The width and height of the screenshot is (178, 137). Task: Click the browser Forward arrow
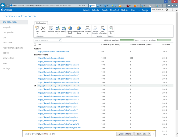[x=8, y=5]
